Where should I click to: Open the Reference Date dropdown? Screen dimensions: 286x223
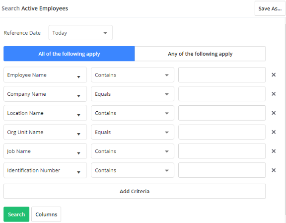[80, 33]
